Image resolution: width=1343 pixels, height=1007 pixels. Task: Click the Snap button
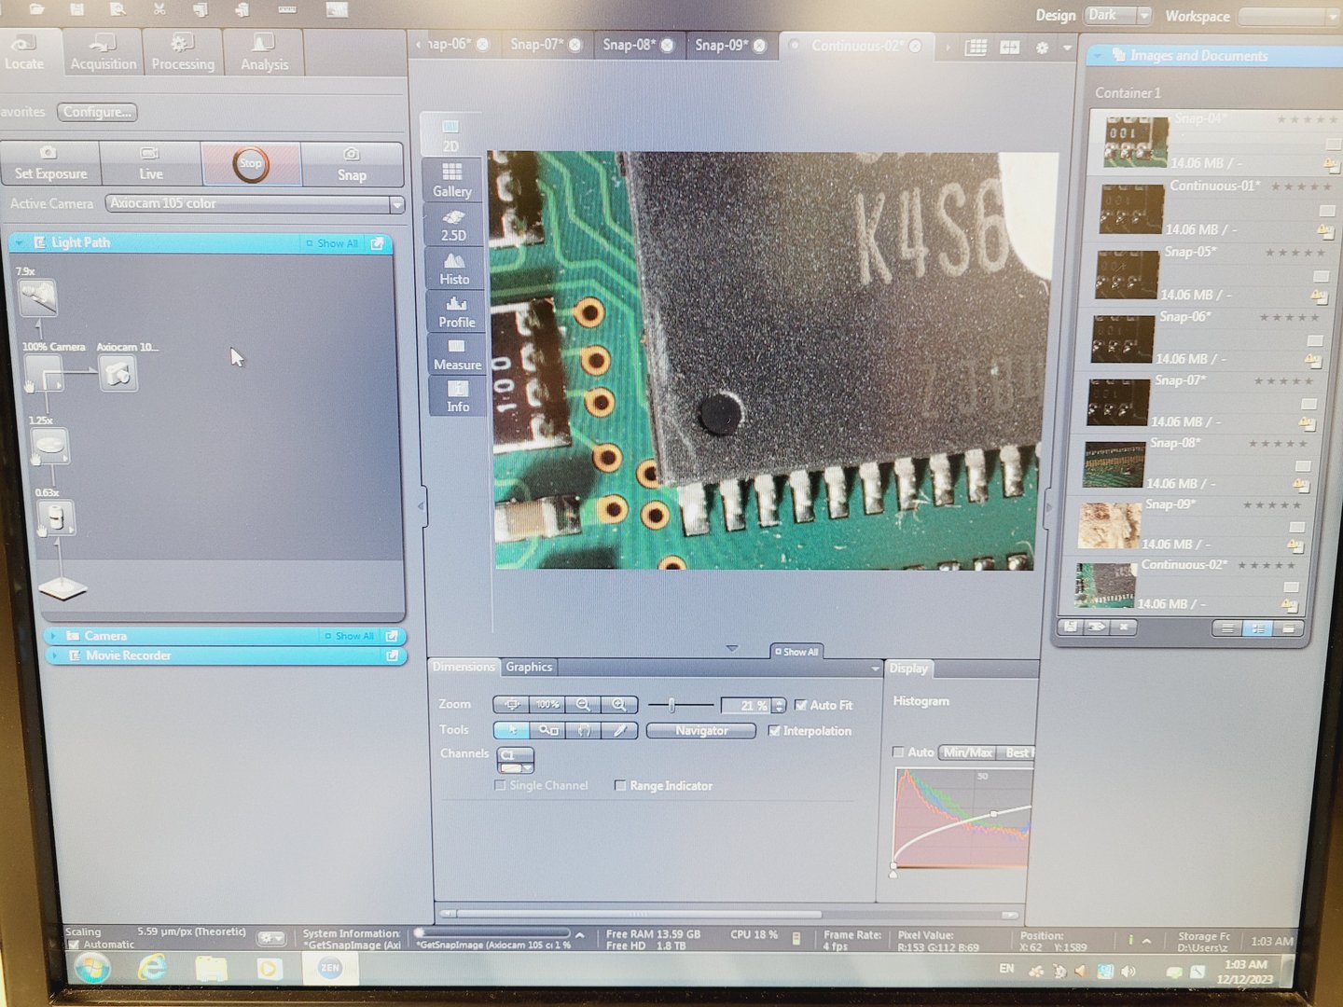pyautogui.click(x=352, y=165)
